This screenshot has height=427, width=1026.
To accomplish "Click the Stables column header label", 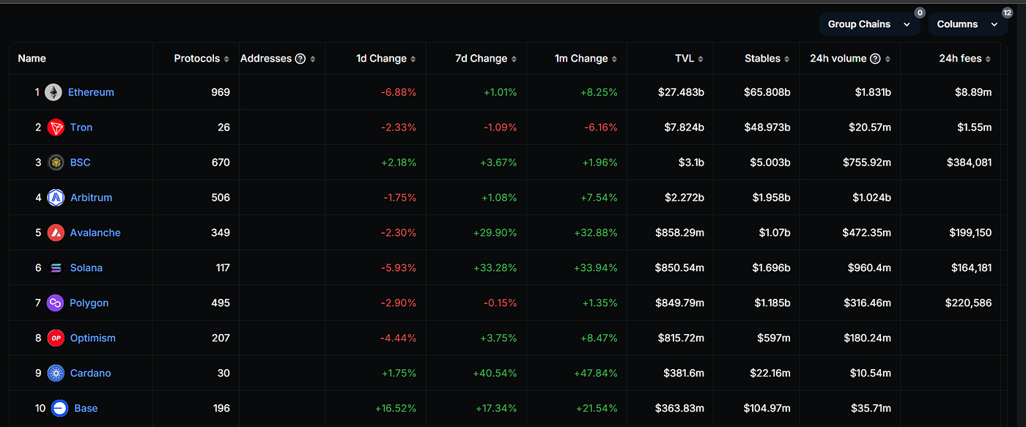I will (x=762, y=59).
